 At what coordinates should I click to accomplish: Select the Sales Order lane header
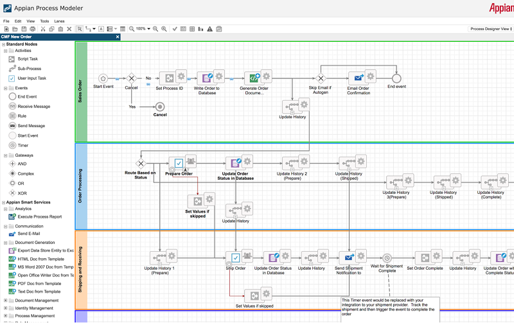click(82, 92)
